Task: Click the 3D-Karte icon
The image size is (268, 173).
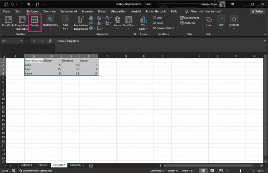Action: click(143, 23)
